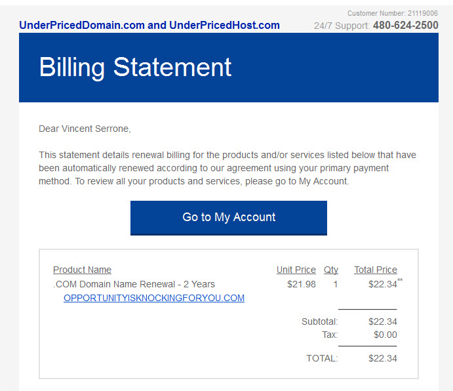Image resolution: width=453 pixels, height=391 pixels.
Task: Click the Total Price column header
Action: pos(376,270)
